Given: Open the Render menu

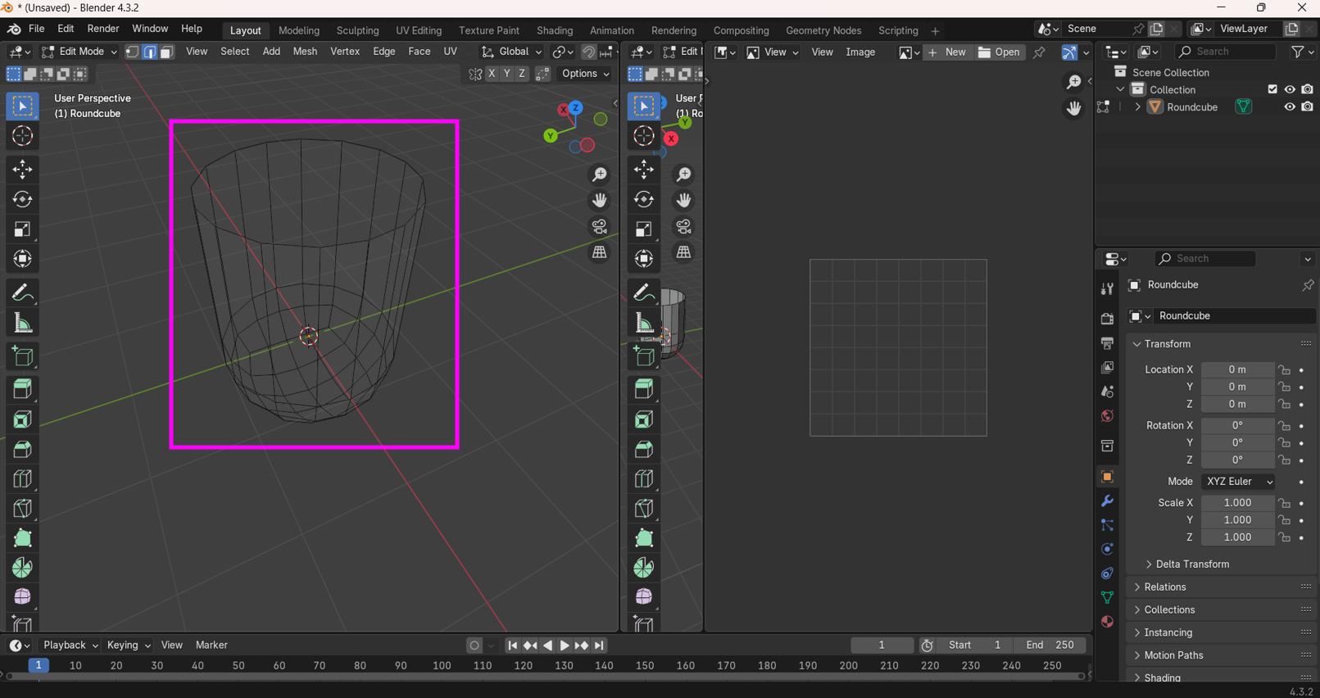Looking at the screenshot, I should 103,29.
